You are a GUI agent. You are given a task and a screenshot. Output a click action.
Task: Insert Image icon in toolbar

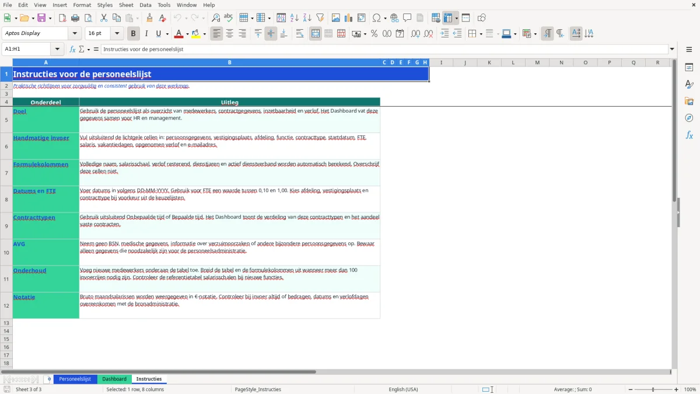tap(336, 18)
